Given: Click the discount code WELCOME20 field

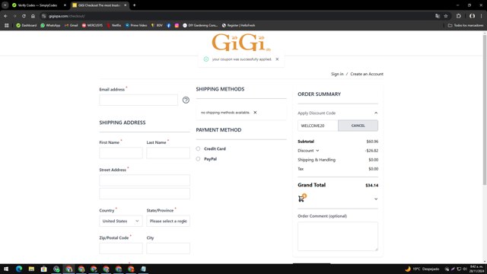Looking at the screenshot, I should tap(318, 126).
